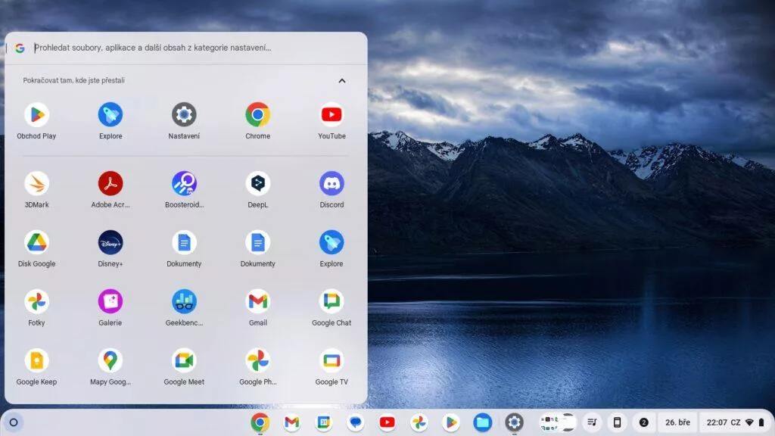The image size is (775, 436).
Task: Click the launcher circle button on shelf
Action: click(14, 422)
